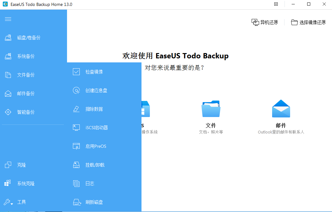The height and width of the screenshot is (212, 332).
Task: Click the 文件 heading text
Action: pyautogui.click(x=211, y=125)
